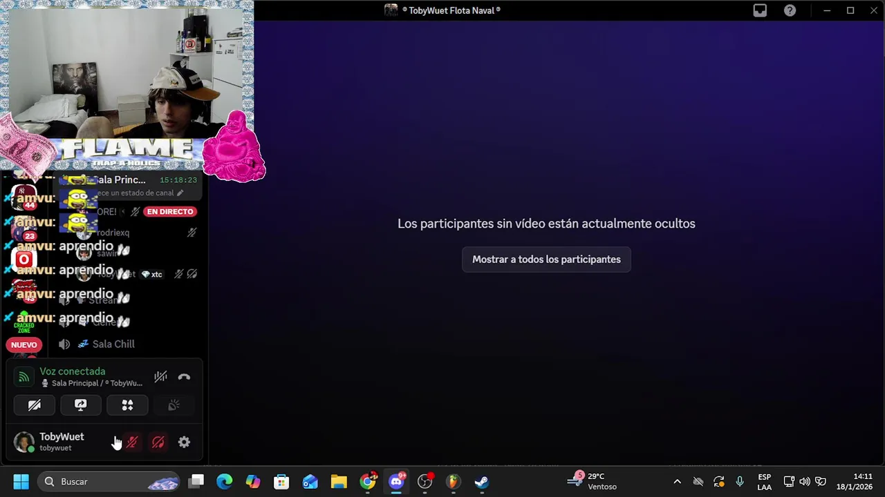This screenshot has height=497, width=885.
Task: Open Copilot from the taskbar
Action: [x=253, y=482]
